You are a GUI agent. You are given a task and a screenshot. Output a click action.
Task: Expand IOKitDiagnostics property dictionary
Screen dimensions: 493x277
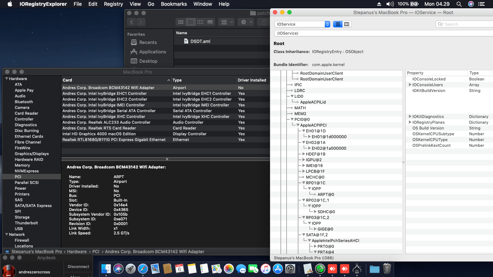410,116
